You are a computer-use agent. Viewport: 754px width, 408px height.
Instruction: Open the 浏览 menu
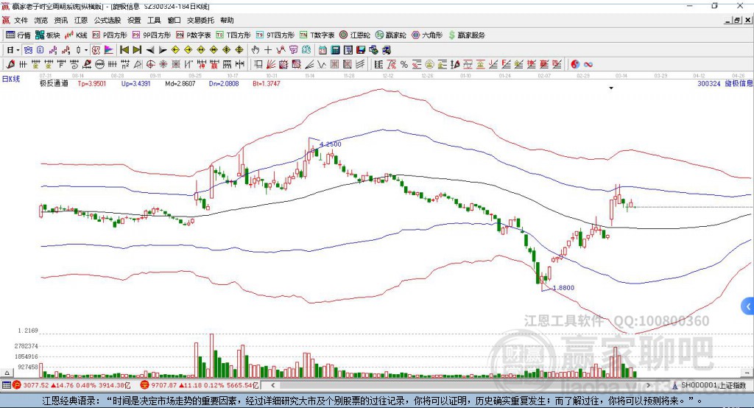(x=41, y=20)
